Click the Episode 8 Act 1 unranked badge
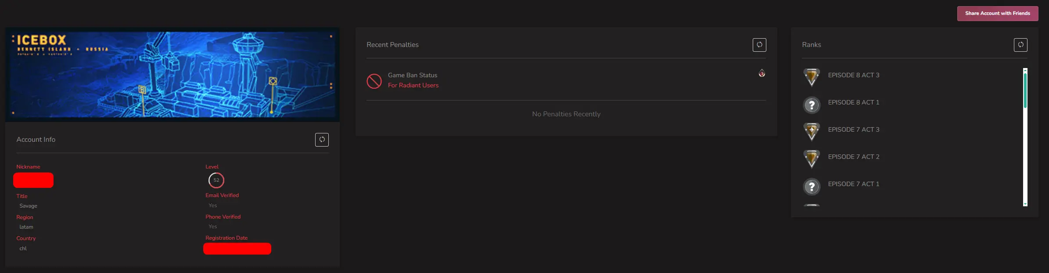Image resolution: width=1049 pixels, height=273 pixels. click(x=812, y=105)
